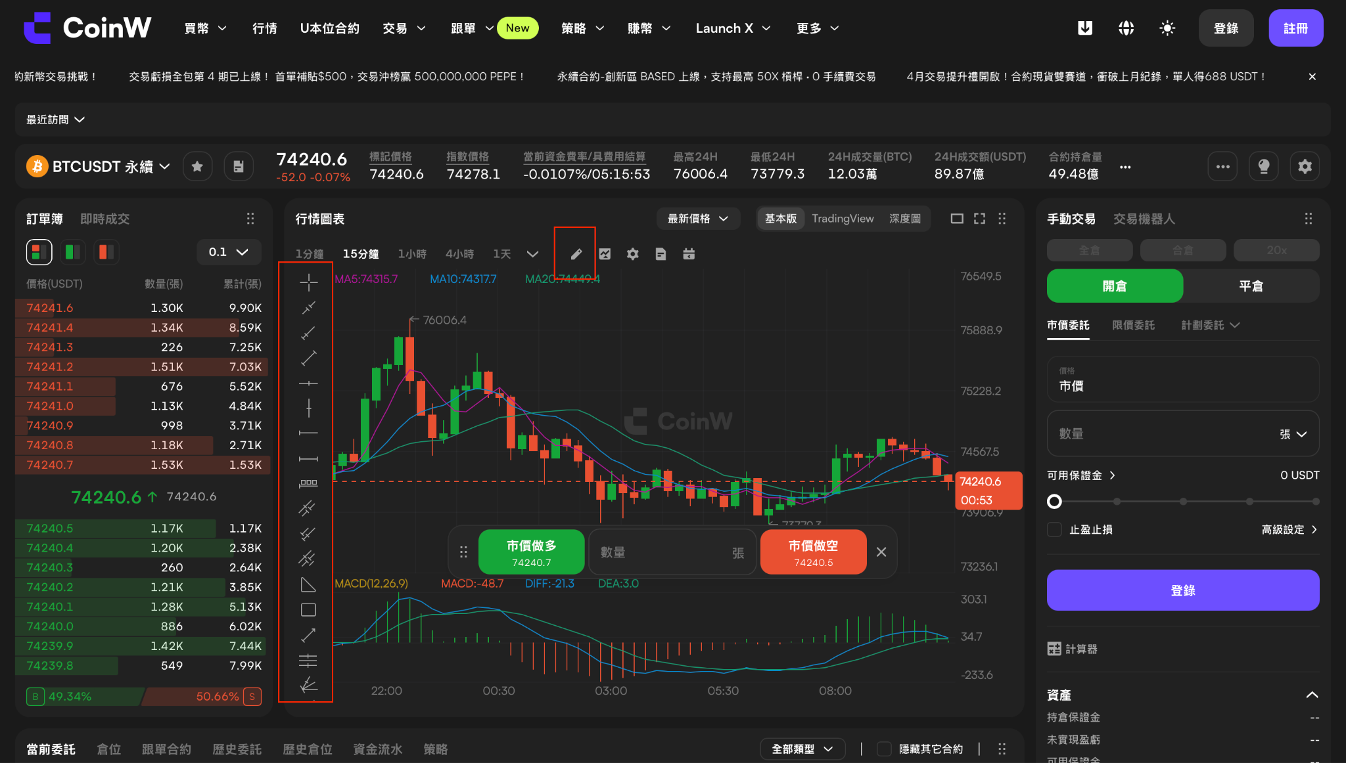The image size is (1346, 763).
Task: Click the document icon next to favorite star
Action: (x=239, y=167)
